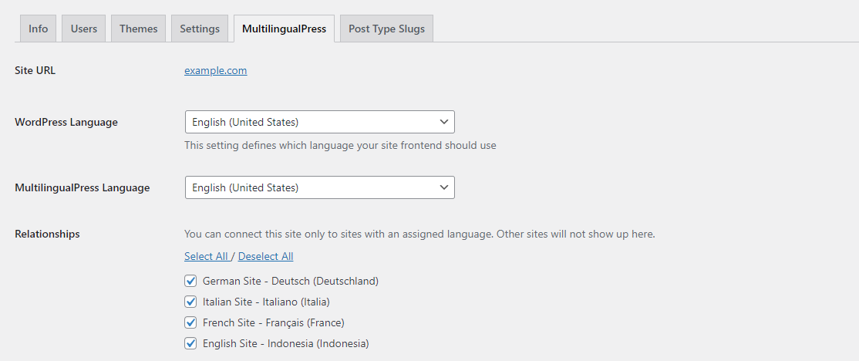Toggle the Italian Site checkbox
The height and width of the screenshot is (361, 859).
[190, 302]
